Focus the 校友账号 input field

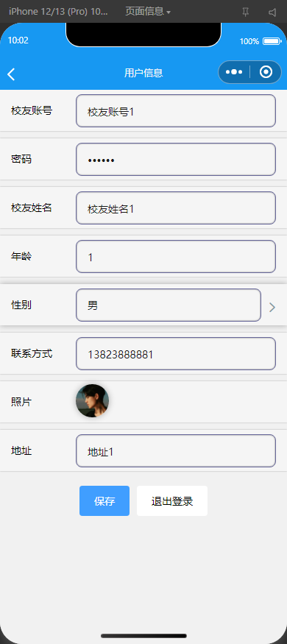176,111
